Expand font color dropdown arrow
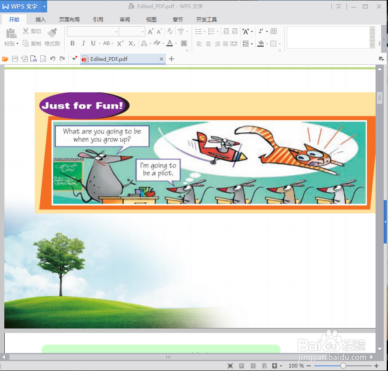 pos(176,44)
